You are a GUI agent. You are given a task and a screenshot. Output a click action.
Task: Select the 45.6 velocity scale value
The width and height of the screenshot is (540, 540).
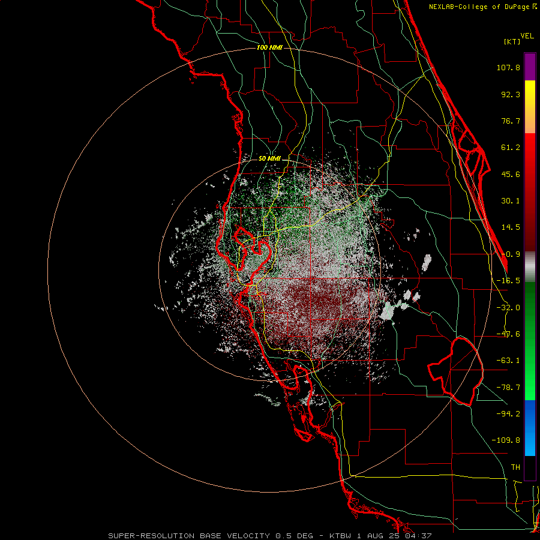tap(511, 174)
